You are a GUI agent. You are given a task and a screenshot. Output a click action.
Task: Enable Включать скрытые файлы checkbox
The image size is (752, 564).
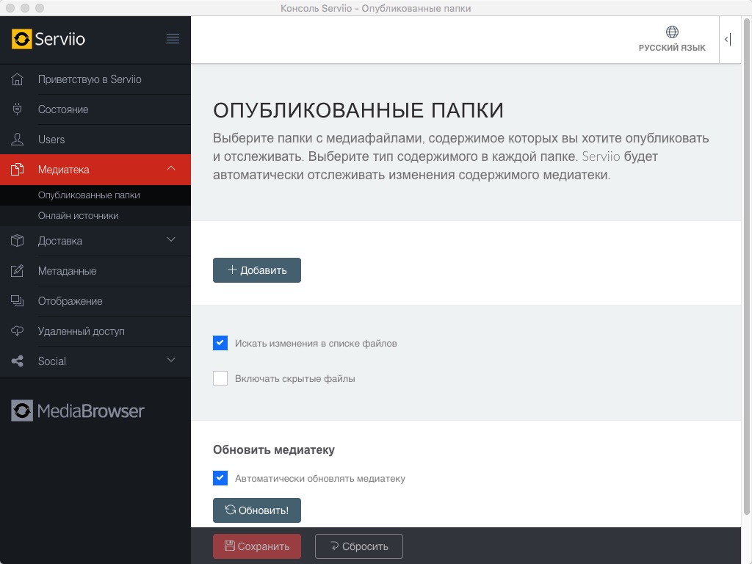(220, 379)
